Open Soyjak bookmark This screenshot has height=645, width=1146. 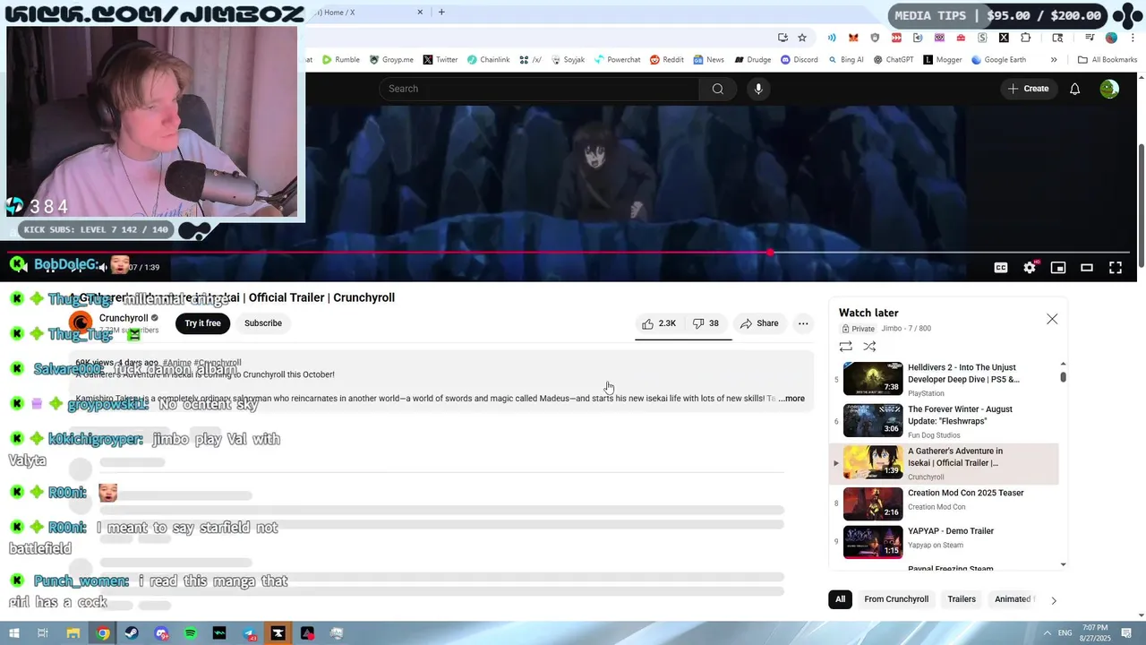click(x=568, y=60)
